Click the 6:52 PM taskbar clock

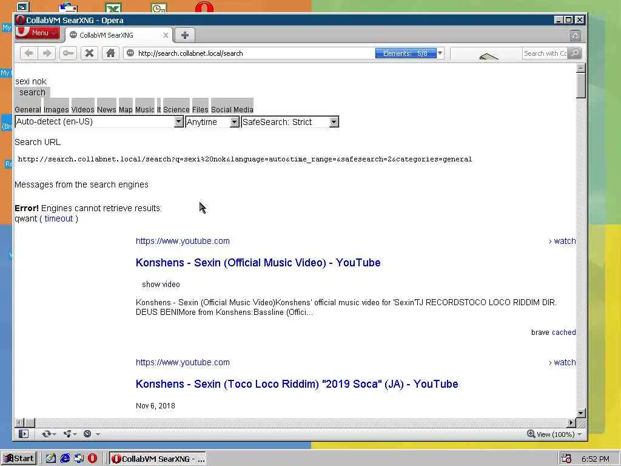pos(596,459)
